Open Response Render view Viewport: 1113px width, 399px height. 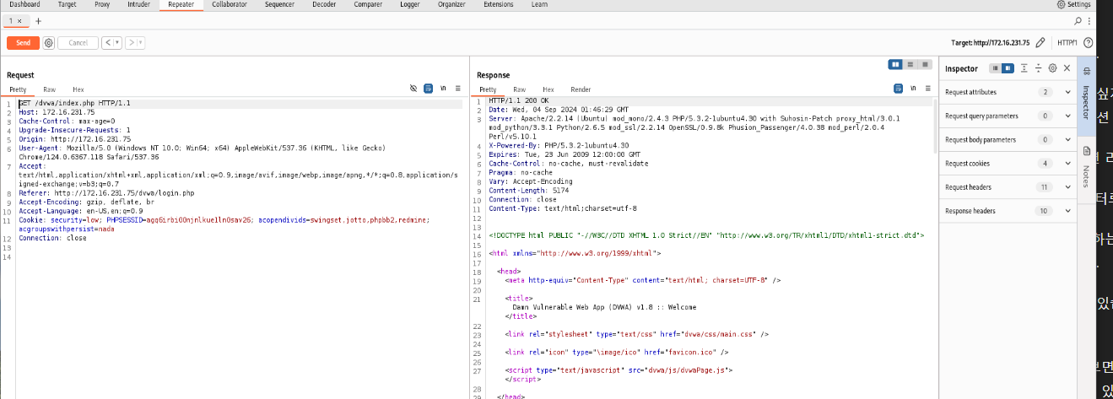point(581,89)
